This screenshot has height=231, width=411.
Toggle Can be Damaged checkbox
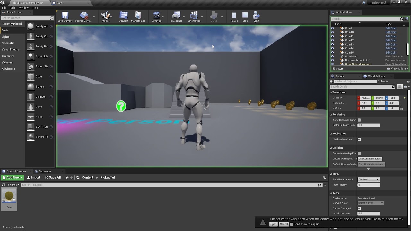[x=359, y=208]
